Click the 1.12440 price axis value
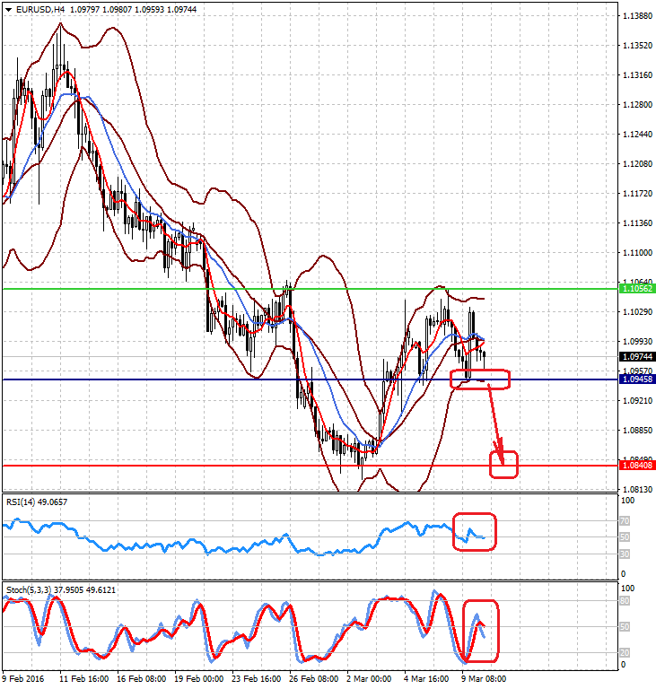This screenshot has height=689, width=656. (x=637, y=134)
